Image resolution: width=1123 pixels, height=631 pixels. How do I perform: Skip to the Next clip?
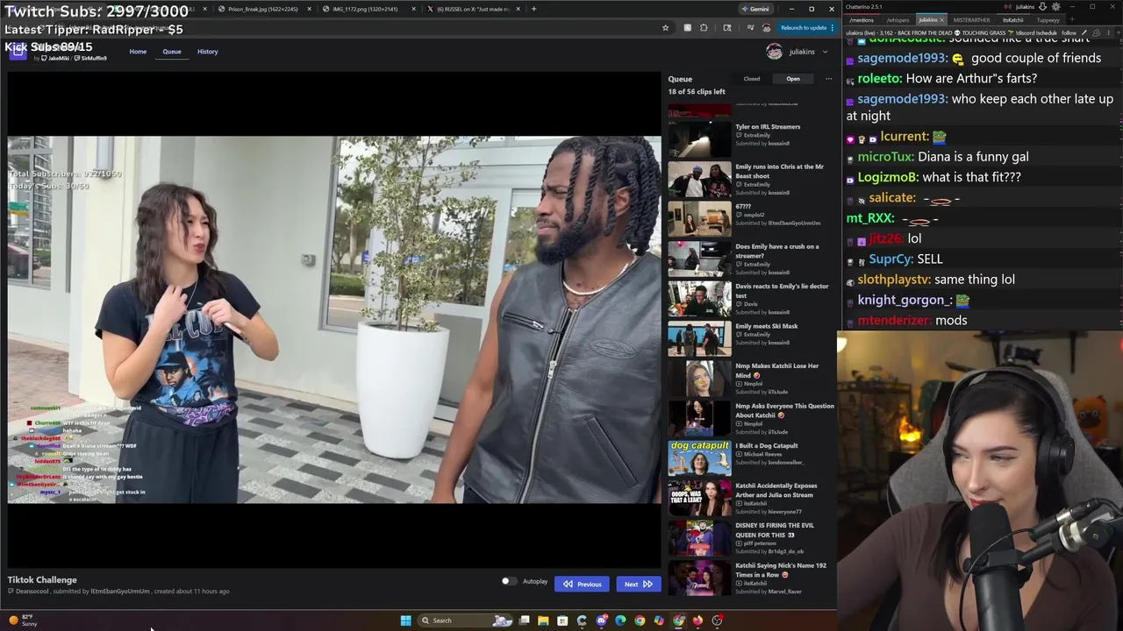pyautogui.click(x=638, y=584)
